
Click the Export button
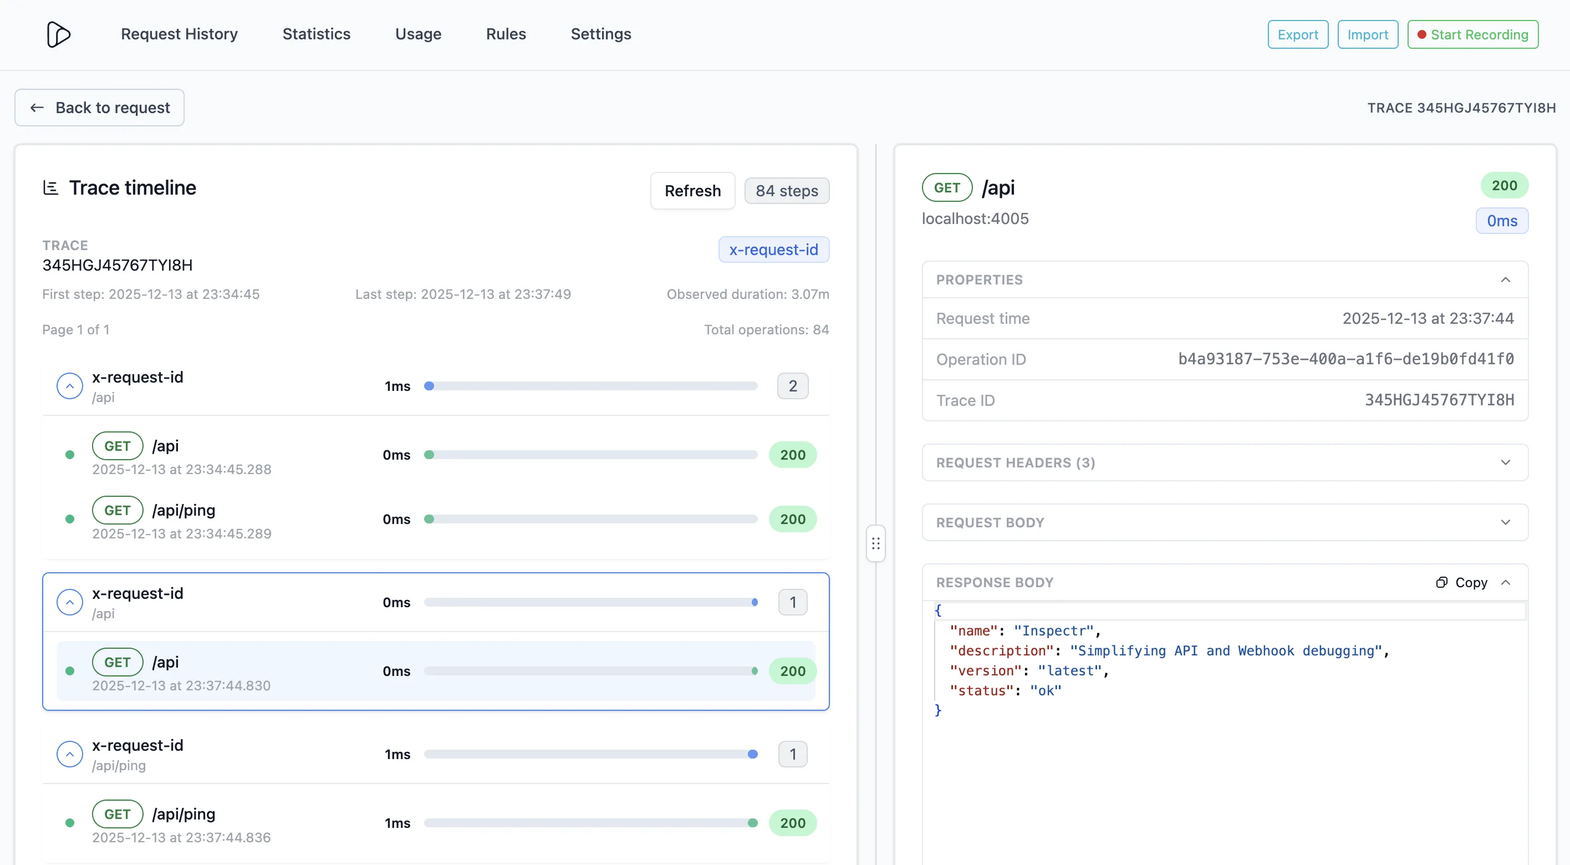(1297, 35)
